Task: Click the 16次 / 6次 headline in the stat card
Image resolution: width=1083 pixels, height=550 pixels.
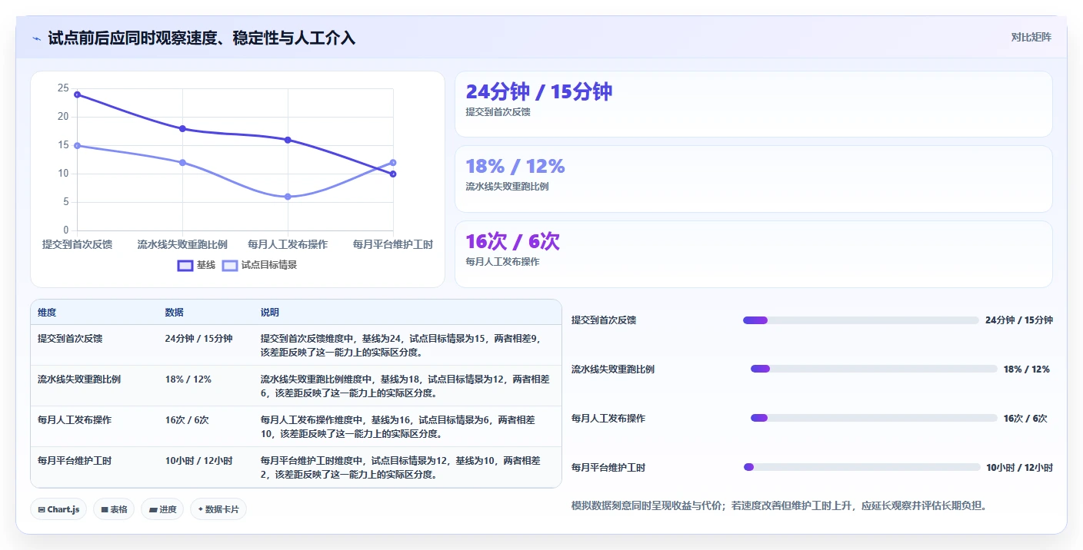Action: coord(512,241)
